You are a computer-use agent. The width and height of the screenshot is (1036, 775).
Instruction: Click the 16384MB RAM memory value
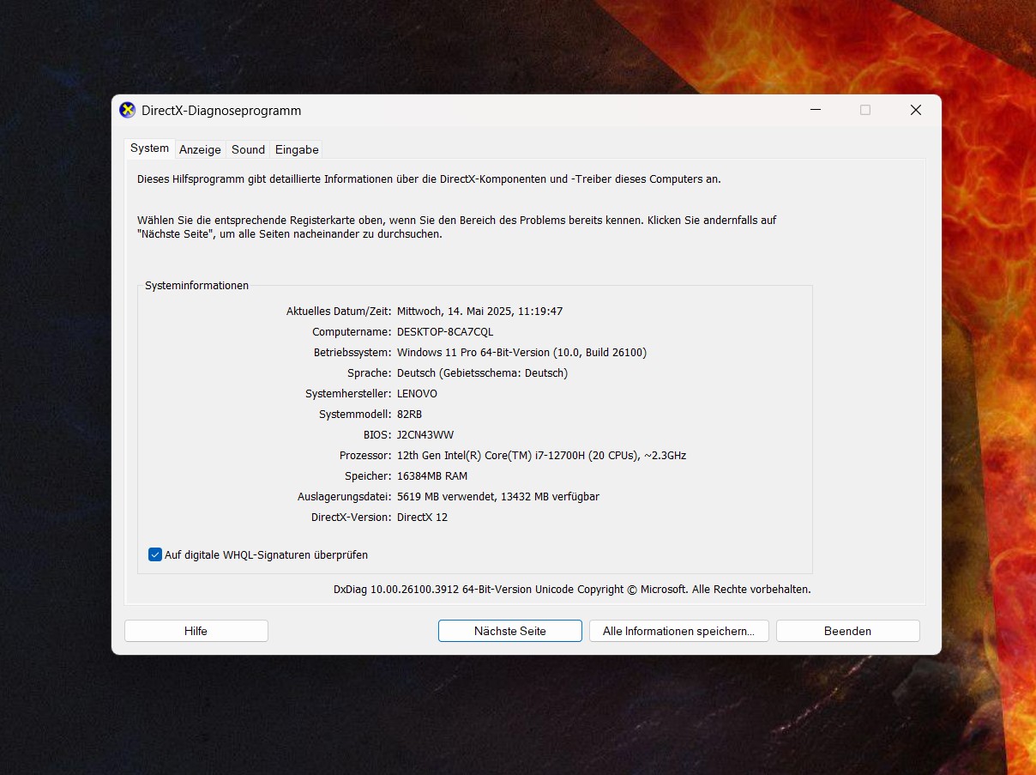click(x=432, y=475)
